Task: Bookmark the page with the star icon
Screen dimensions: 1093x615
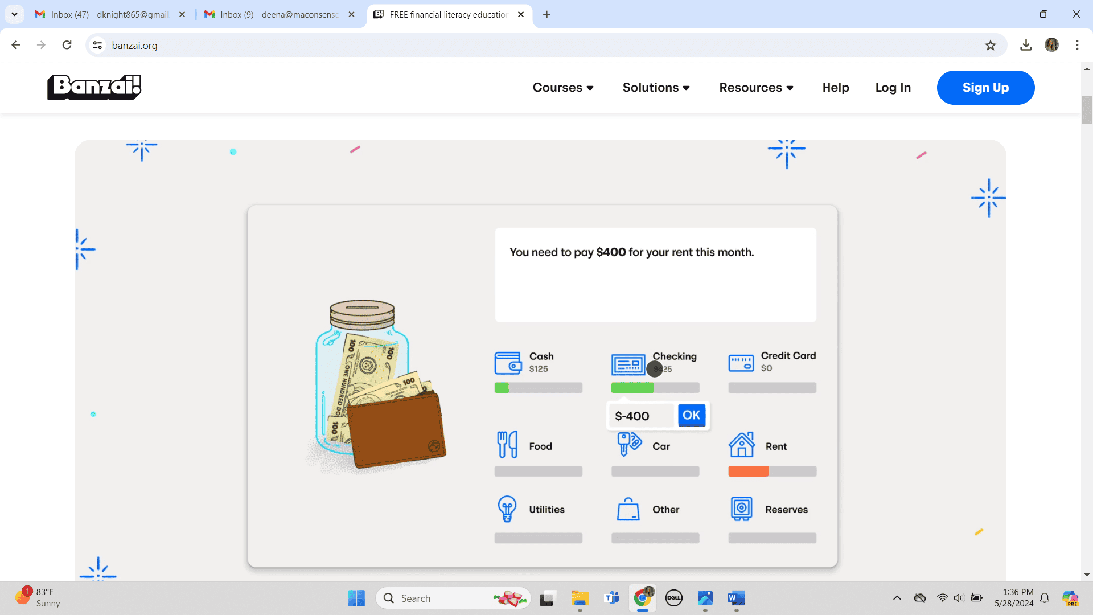Action: point(991,45)
